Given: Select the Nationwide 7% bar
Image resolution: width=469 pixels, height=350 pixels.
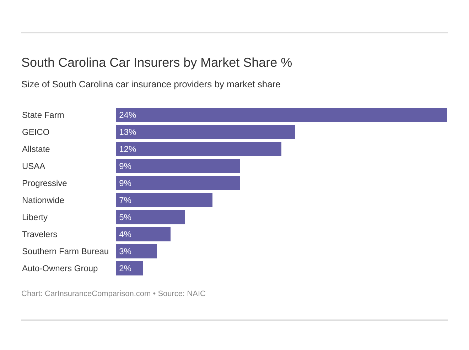Looking at the screenshot, I should (164, 200).
